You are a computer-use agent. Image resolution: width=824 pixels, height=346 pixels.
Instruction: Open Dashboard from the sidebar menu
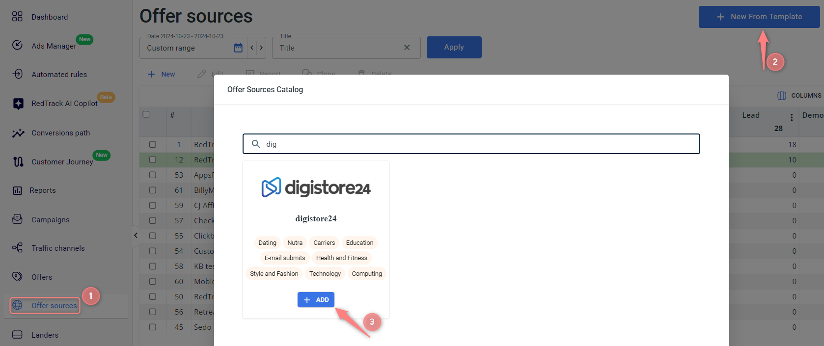coord(50,17)
